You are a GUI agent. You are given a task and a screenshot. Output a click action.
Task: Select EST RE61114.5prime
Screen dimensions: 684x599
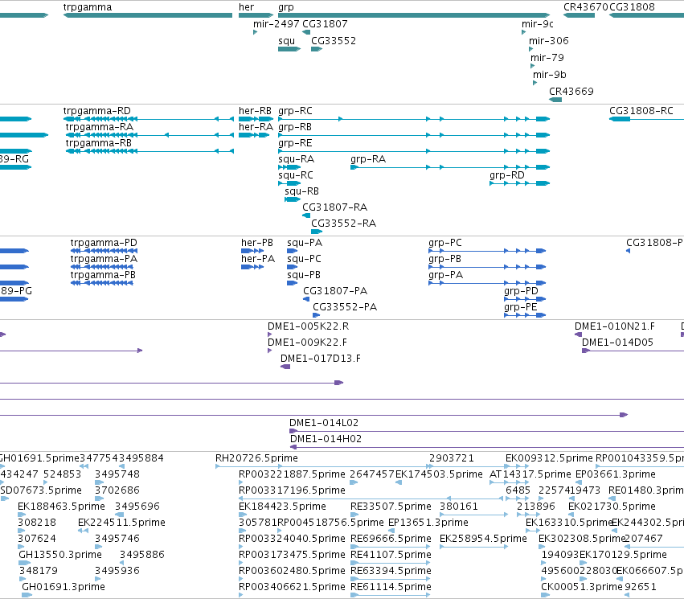(391, 595)
